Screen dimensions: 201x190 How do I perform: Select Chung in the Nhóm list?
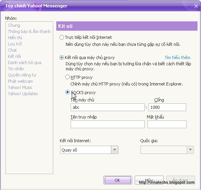[14, 25]
